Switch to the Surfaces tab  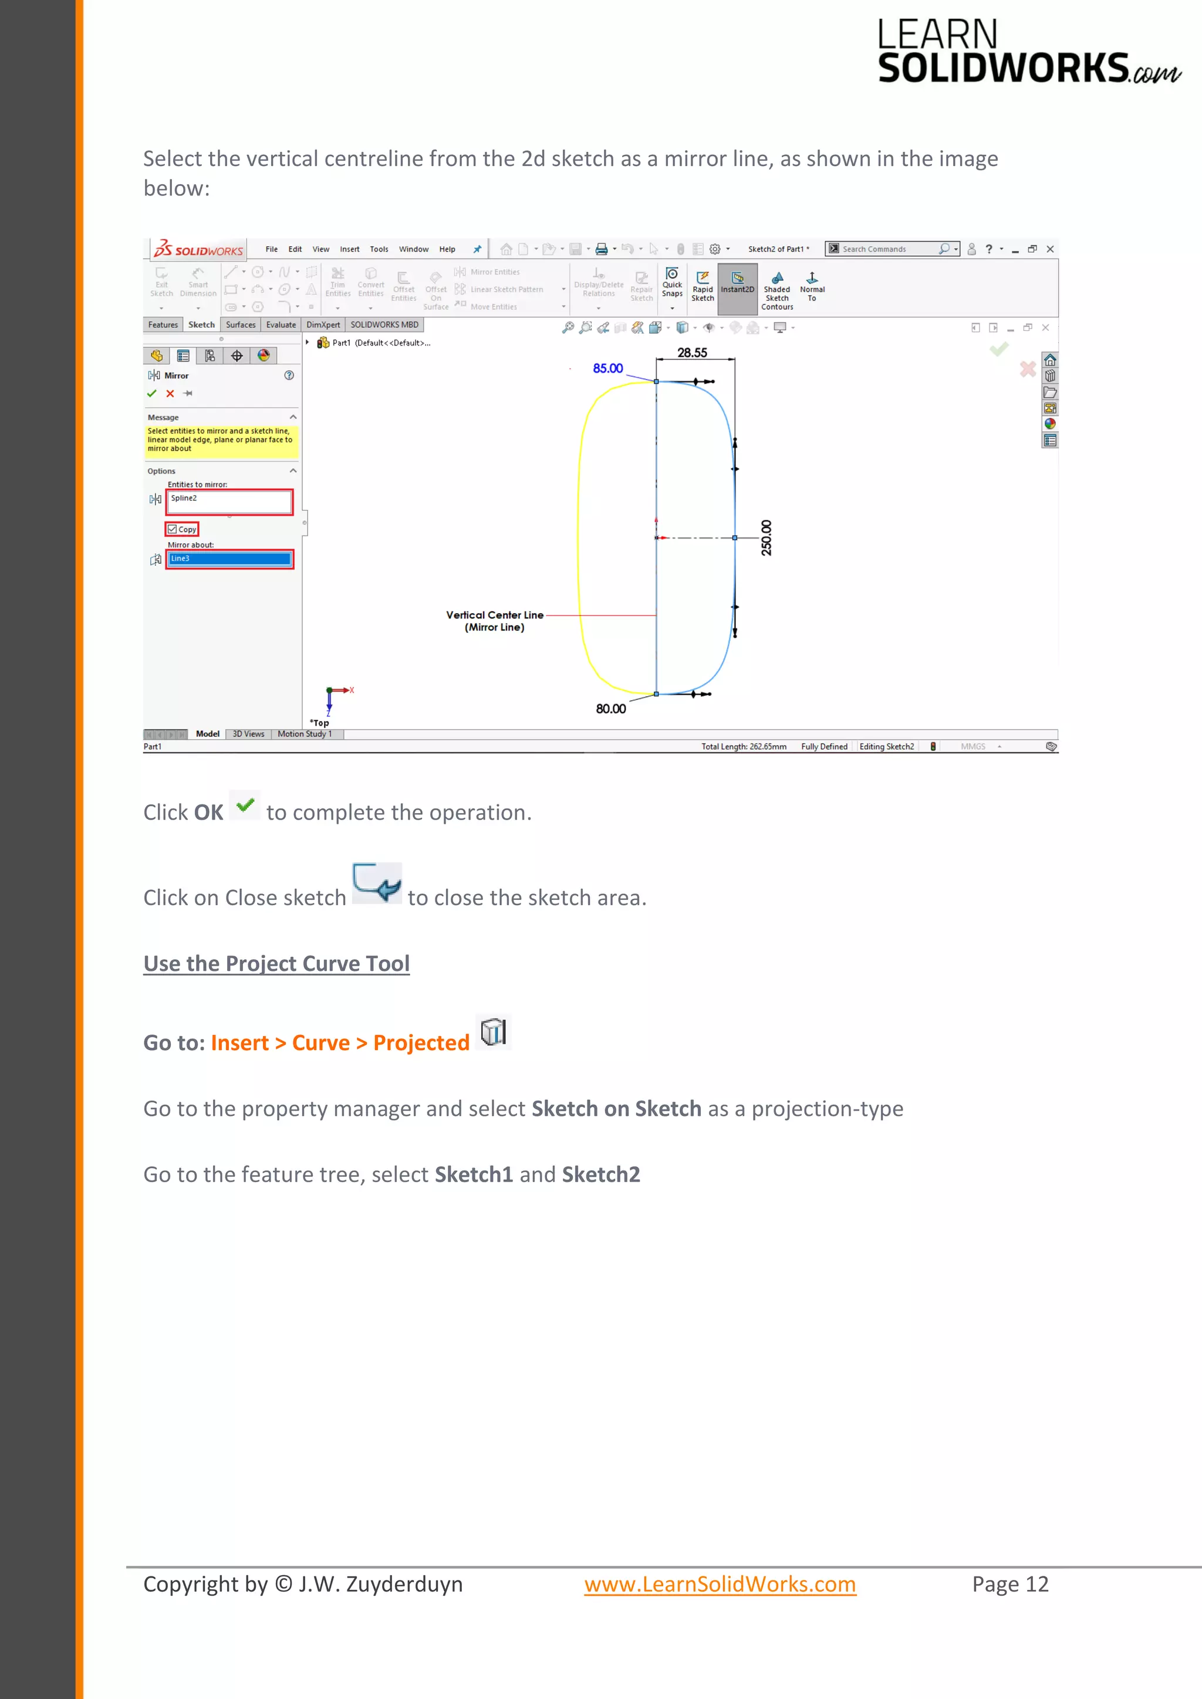pos(241,325)
